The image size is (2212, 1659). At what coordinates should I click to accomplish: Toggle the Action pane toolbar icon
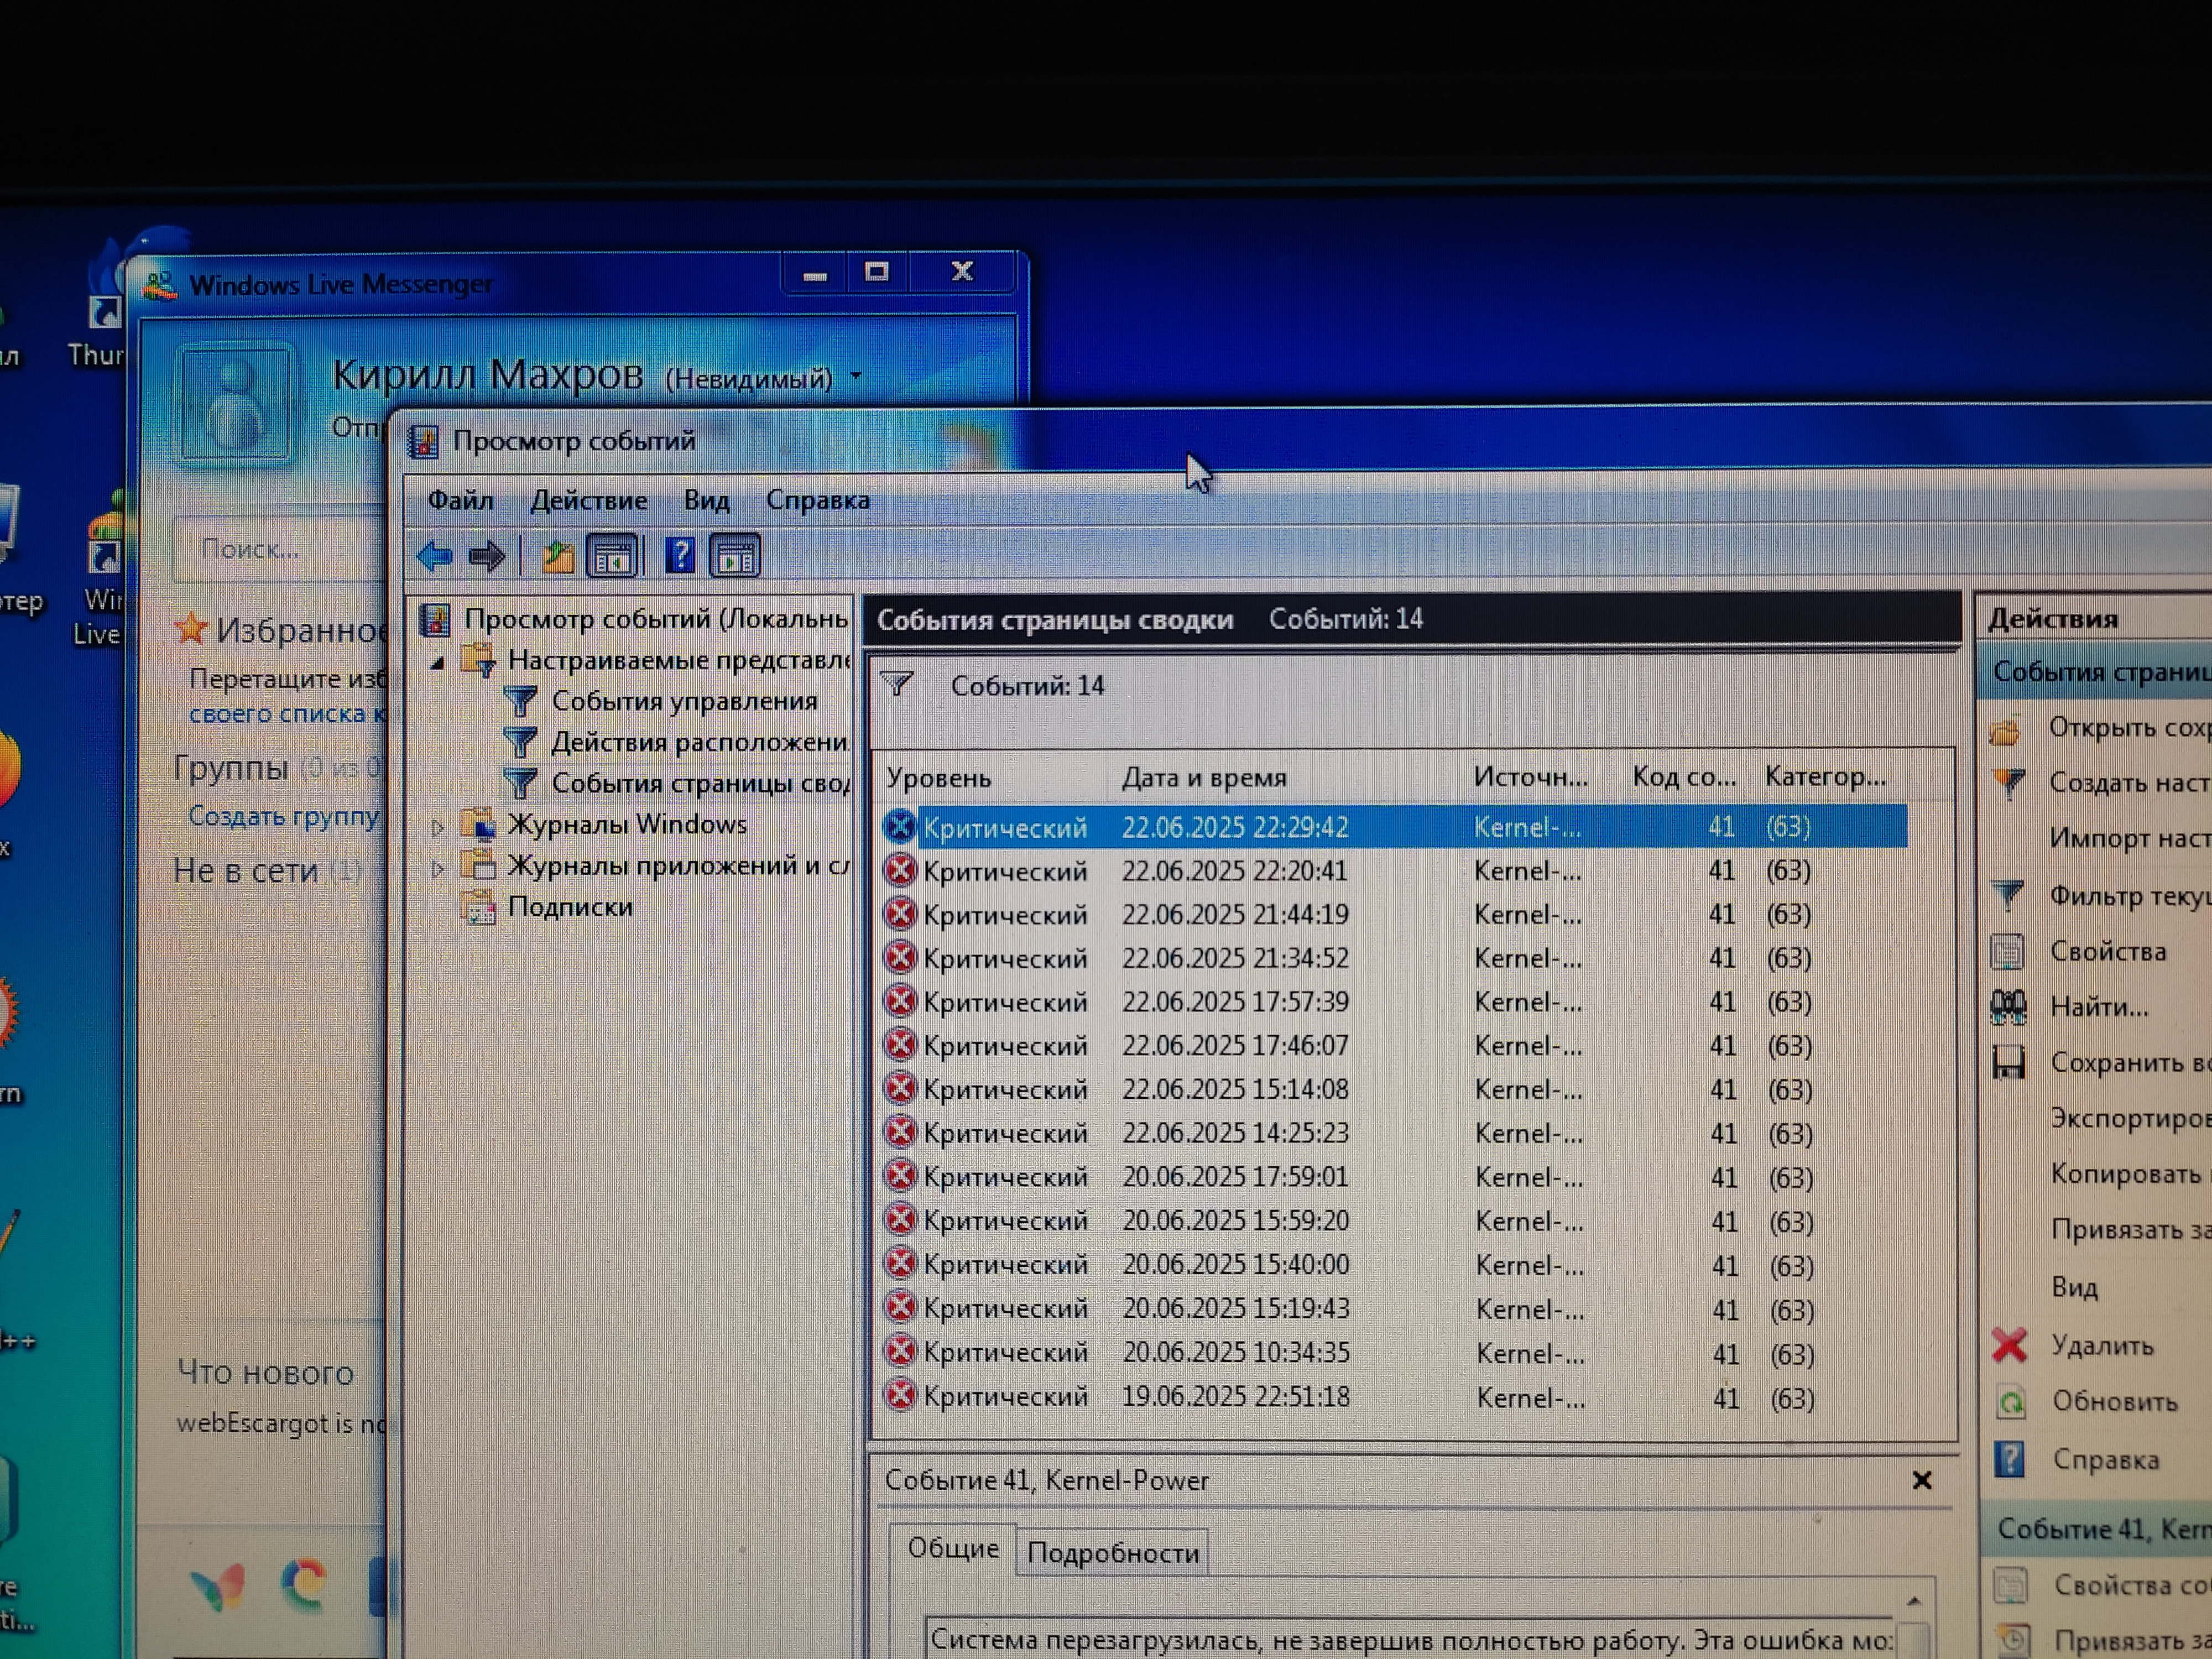point(735,556)
